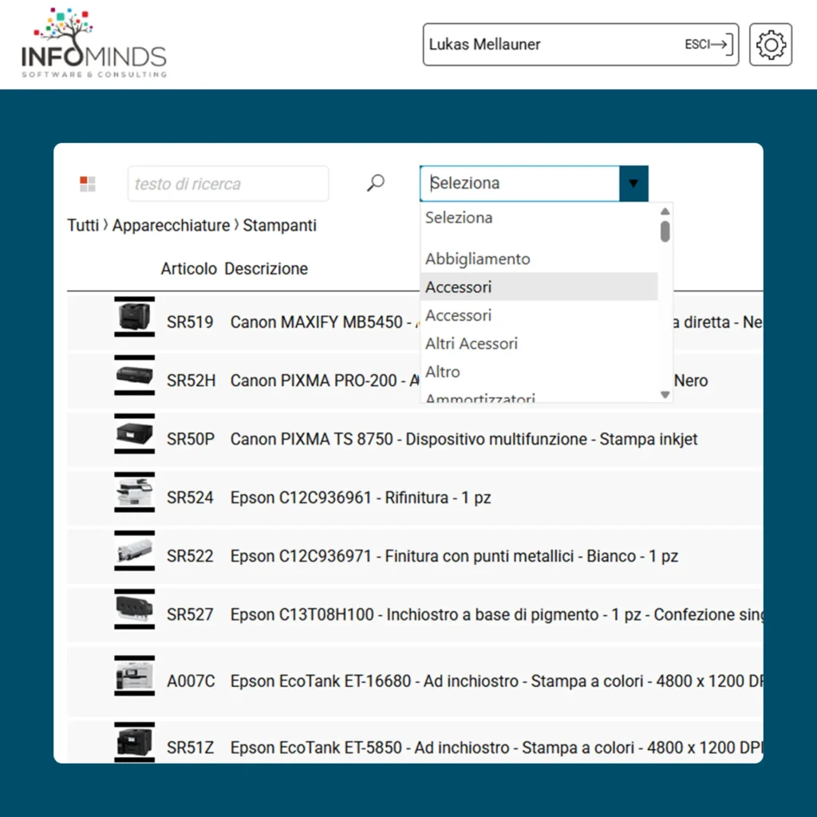817x817 pixels.
Task: Click the magnifying glass search icon
Action: point(375,184)
